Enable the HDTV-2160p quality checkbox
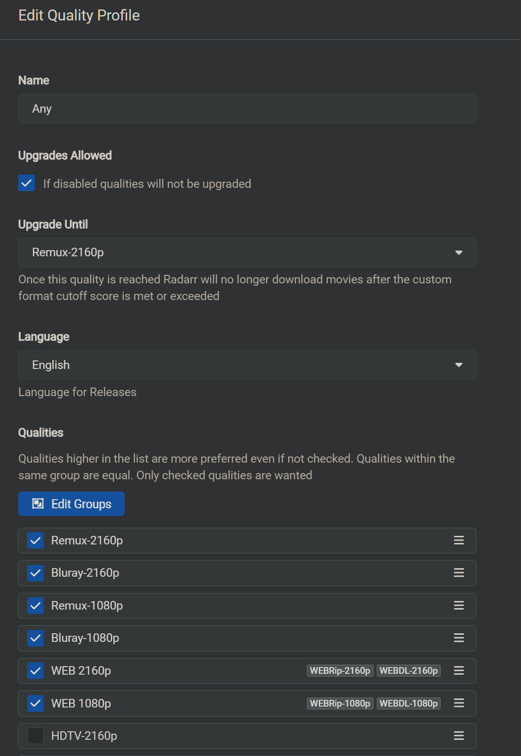 pyautogui.click(x=36, y=736)
